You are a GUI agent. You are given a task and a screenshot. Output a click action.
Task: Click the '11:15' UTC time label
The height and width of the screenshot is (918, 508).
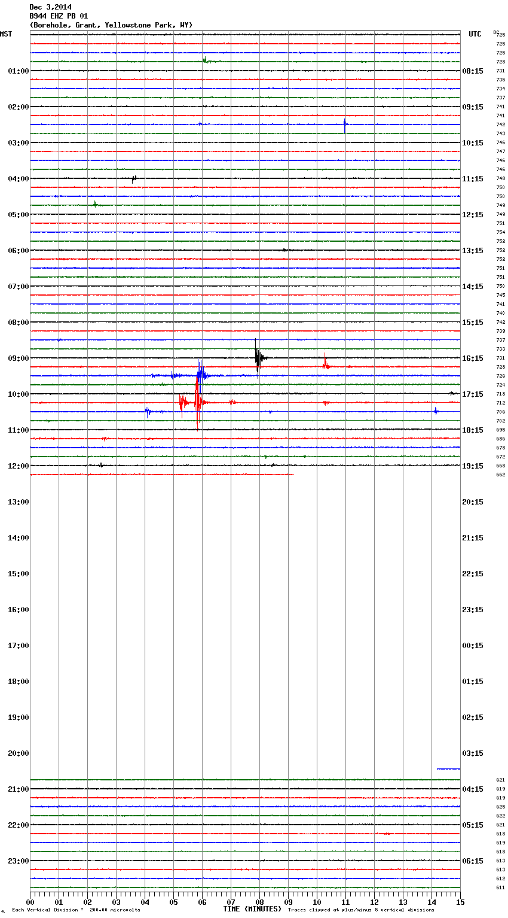pos(473,179)
